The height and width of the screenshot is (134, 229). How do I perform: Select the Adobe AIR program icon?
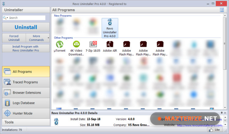(x=110, y=44)
